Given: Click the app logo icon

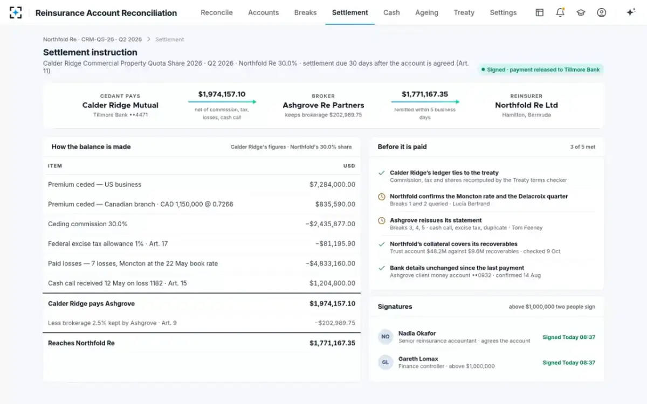Looking at the screenshot, I should (x=16, y=12).
